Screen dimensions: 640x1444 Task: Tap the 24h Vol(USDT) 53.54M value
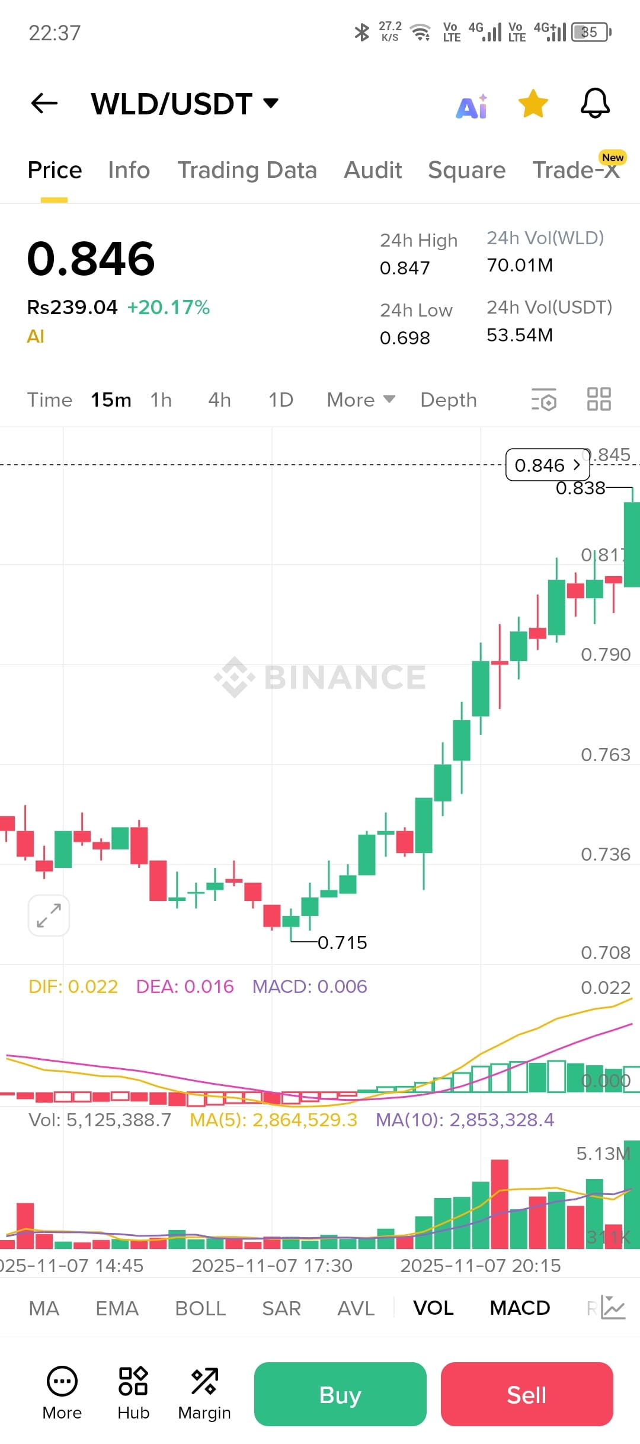click(x=520, y=335)
